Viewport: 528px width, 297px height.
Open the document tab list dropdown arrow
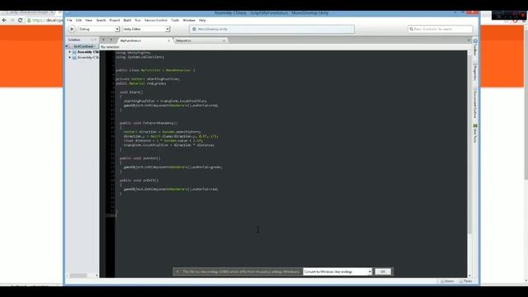[x=469, y=40]
